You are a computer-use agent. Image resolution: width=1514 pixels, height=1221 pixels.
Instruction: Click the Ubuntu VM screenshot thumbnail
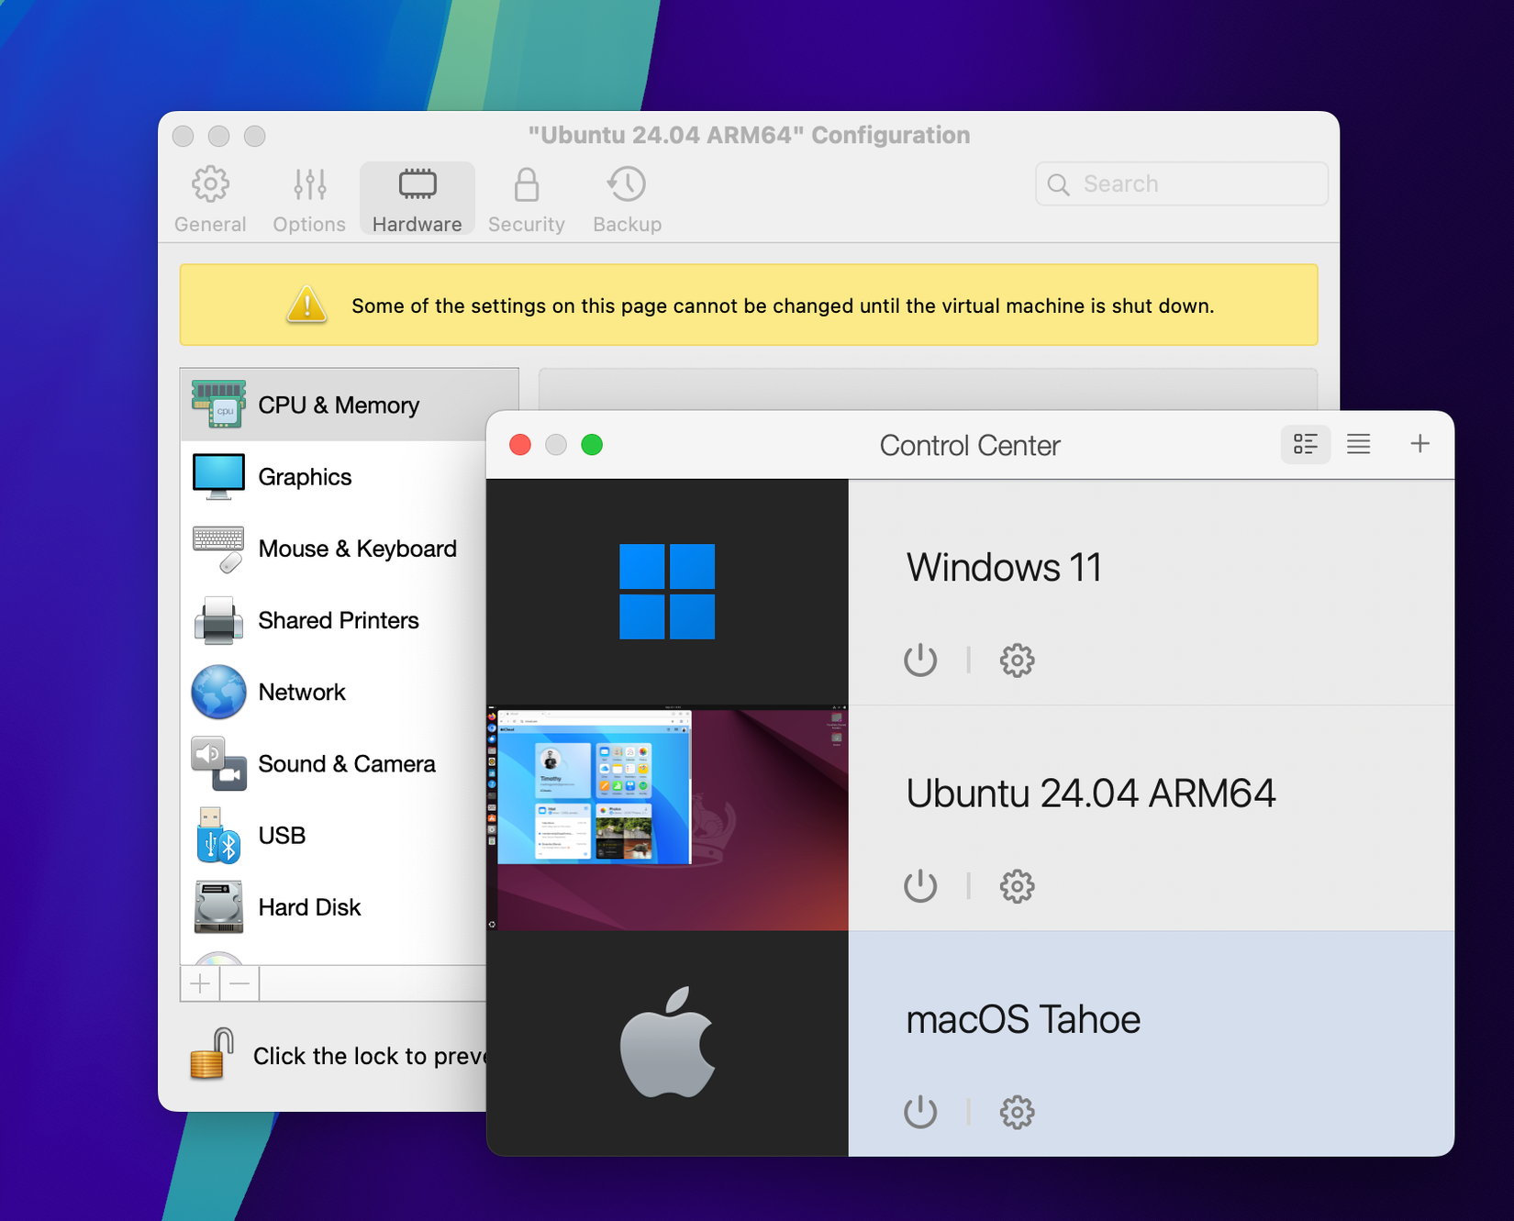667,816
